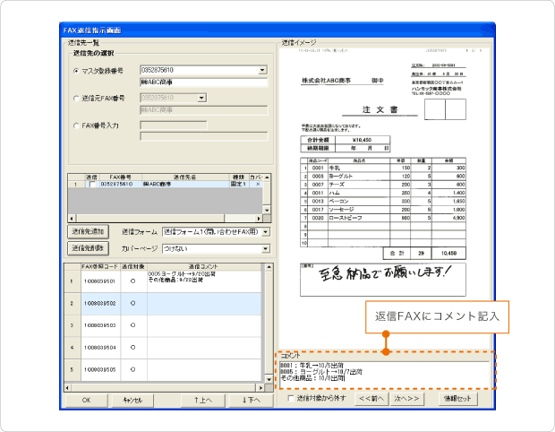Click the キャンセル button

point(132,400)
